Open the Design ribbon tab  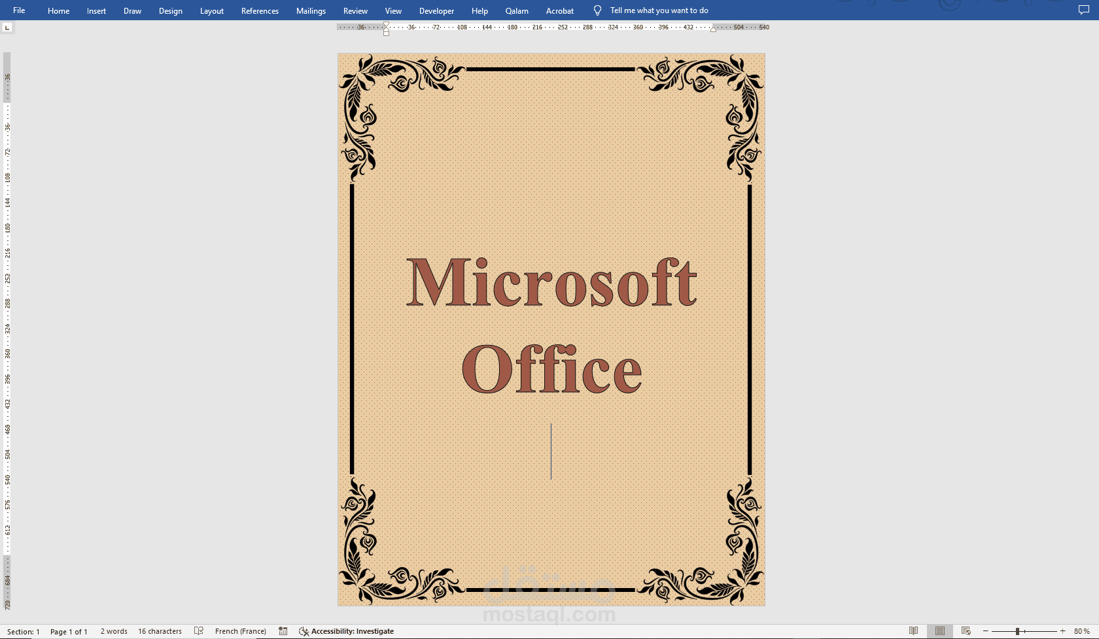point(170,10)
